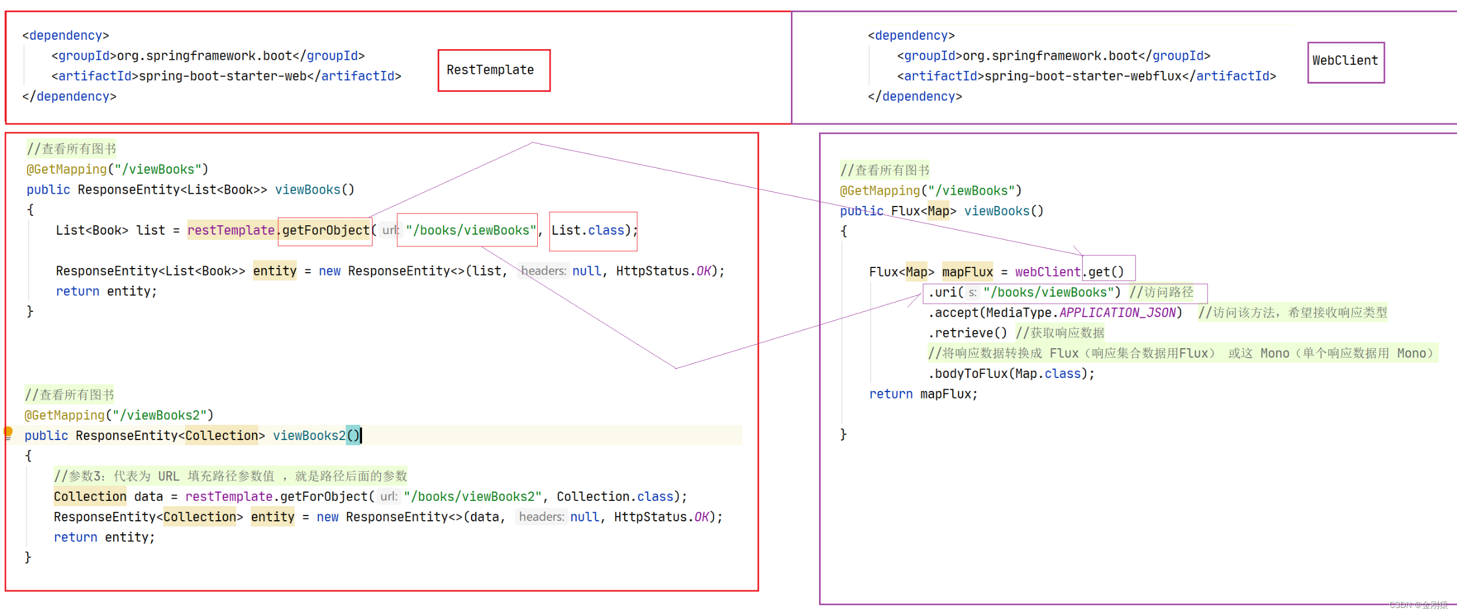Click the .bodyToFlux(Map.class) call
The height and width of the screenshot is (615, 1457).
click(x=1011, y=373)
